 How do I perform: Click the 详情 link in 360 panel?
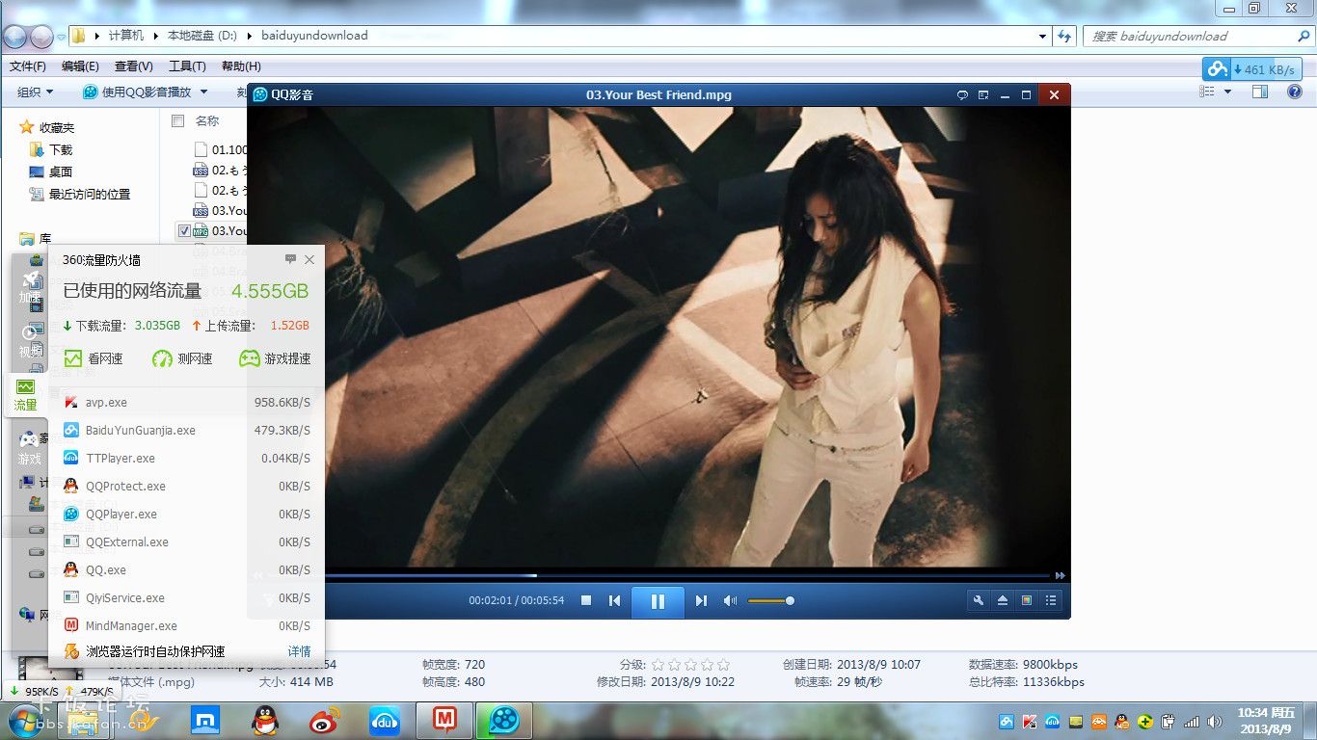click(x=300, y=651)
